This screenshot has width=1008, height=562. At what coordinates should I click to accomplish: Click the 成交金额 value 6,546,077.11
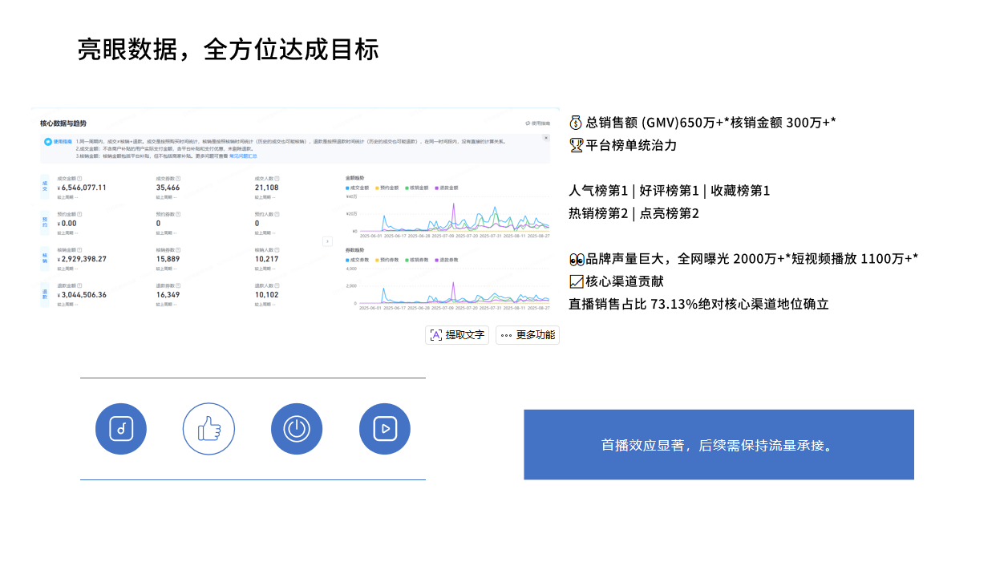82,188
